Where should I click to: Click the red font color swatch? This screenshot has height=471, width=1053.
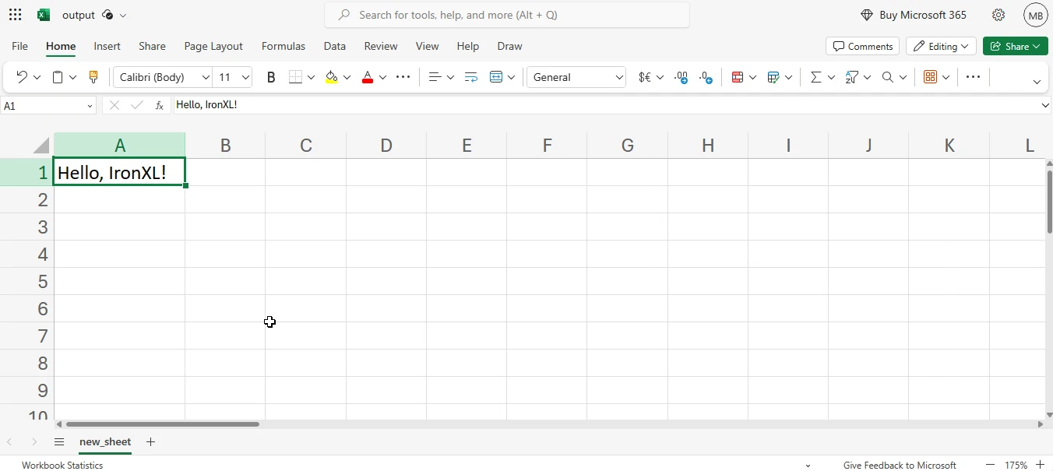(368, 77)
